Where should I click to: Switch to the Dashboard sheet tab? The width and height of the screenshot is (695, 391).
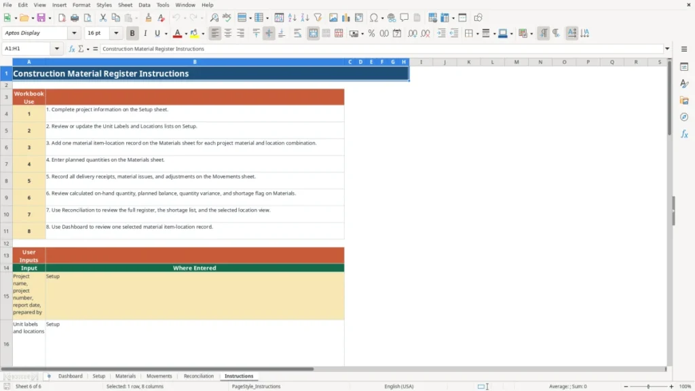click(x=71, y=376)
